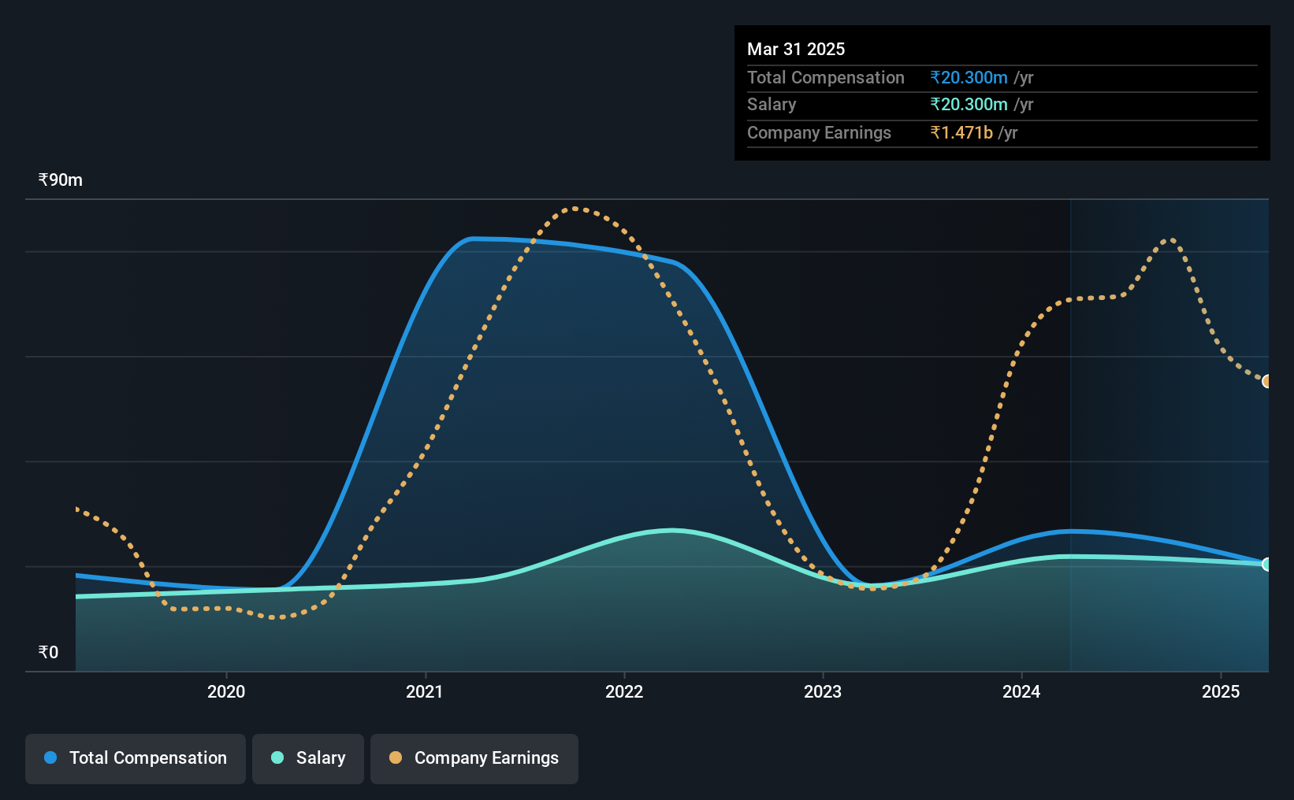Click the Mar 31 2025 tooltip date

796,49
